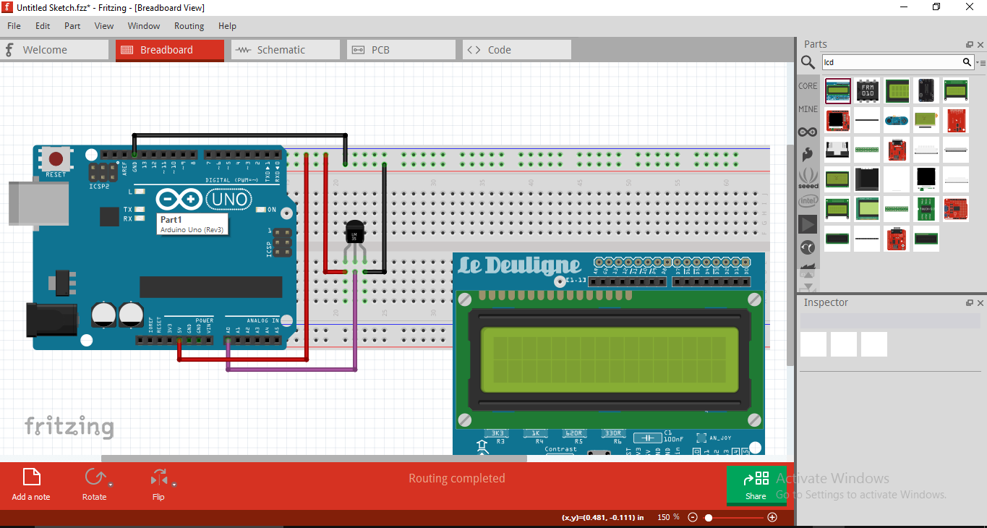Switch to the Welcome tab
The height and width of the screenshot is (528, 987).
tap(54, 50)
